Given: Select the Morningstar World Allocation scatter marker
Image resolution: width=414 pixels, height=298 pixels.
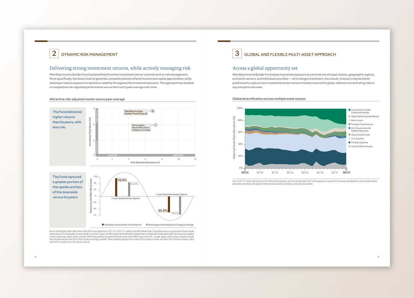Looking at the screenshot, I should 156,125.
